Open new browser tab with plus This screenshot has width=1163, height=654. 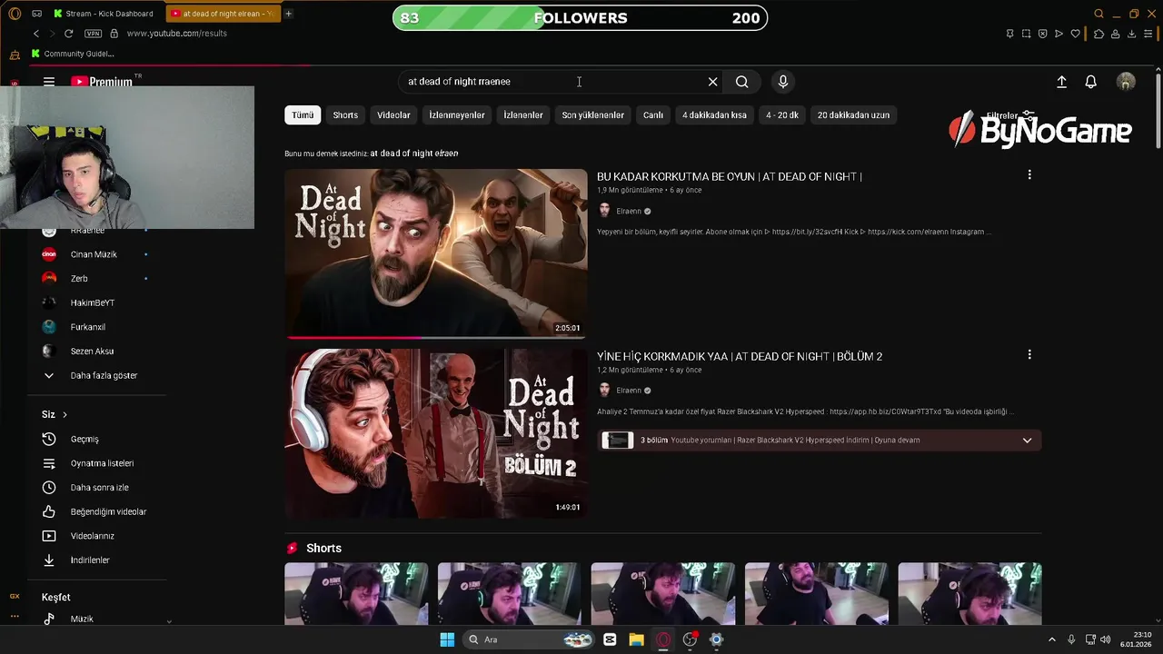[x=288, y=14]
